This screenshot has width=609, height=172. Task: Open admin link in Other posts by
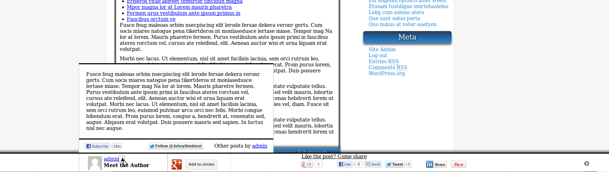(x=259, y=146)
